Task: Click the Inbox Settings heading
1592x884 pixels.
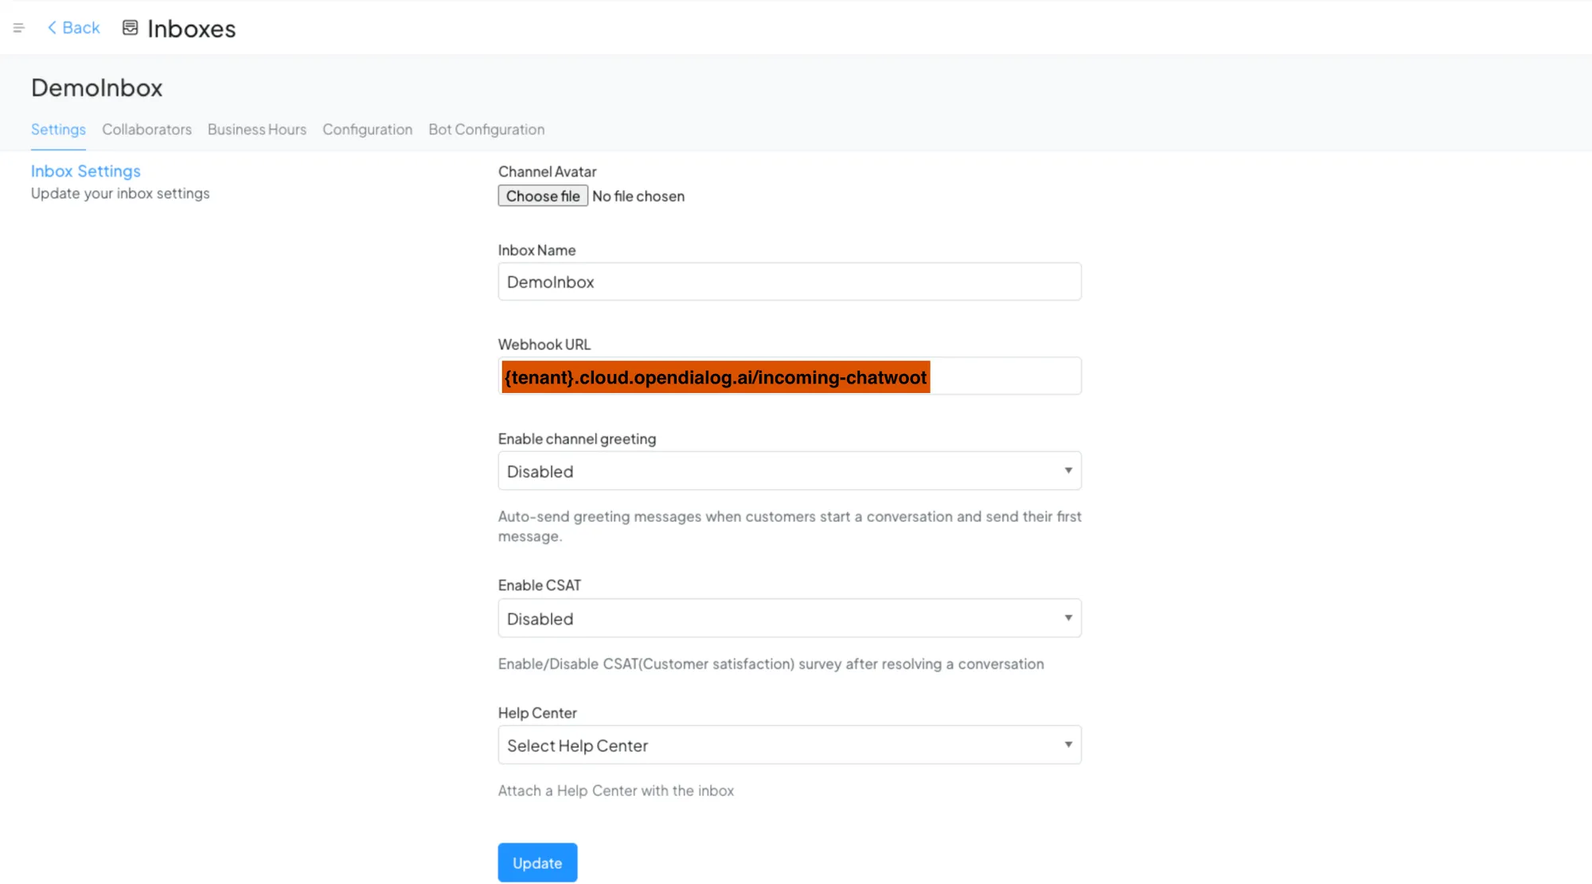Action: point(86,171)
